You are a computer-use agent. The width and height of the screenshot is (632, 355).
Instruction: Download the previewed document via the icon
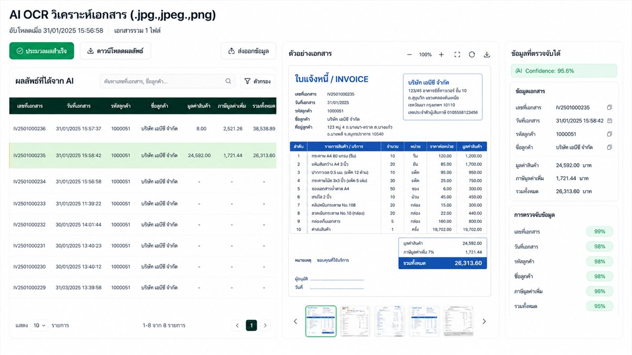click(487, 55)
